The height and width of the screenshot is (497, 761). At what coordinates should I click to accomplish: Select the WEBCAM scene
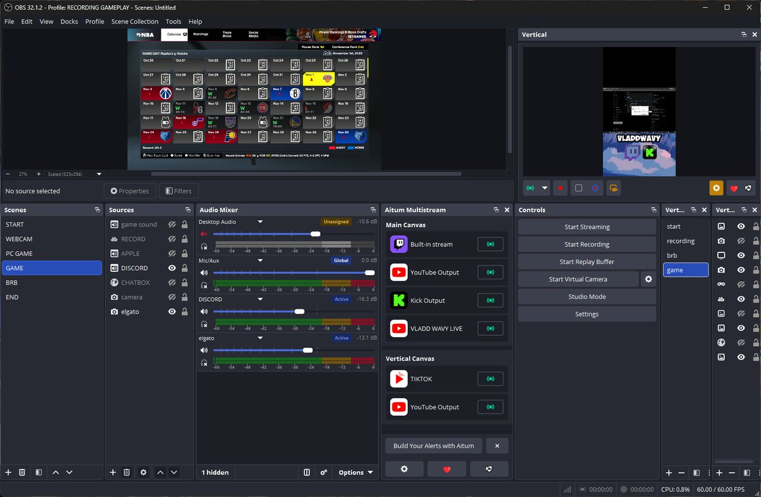(x=51, y=239)
